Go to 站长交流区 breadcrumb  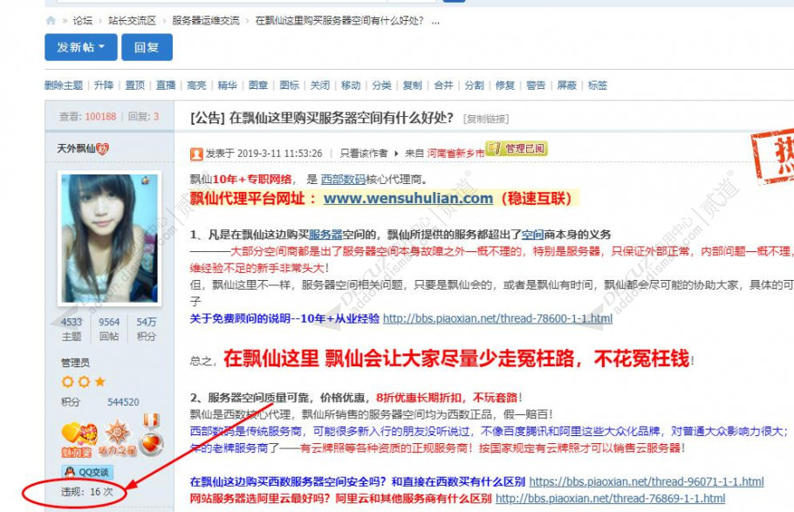(x=132, y=21)
